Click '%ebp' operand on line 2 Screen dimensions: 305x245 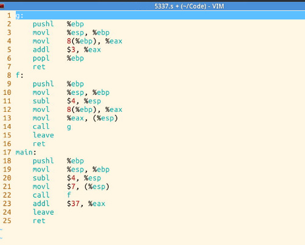coord(75,24)
